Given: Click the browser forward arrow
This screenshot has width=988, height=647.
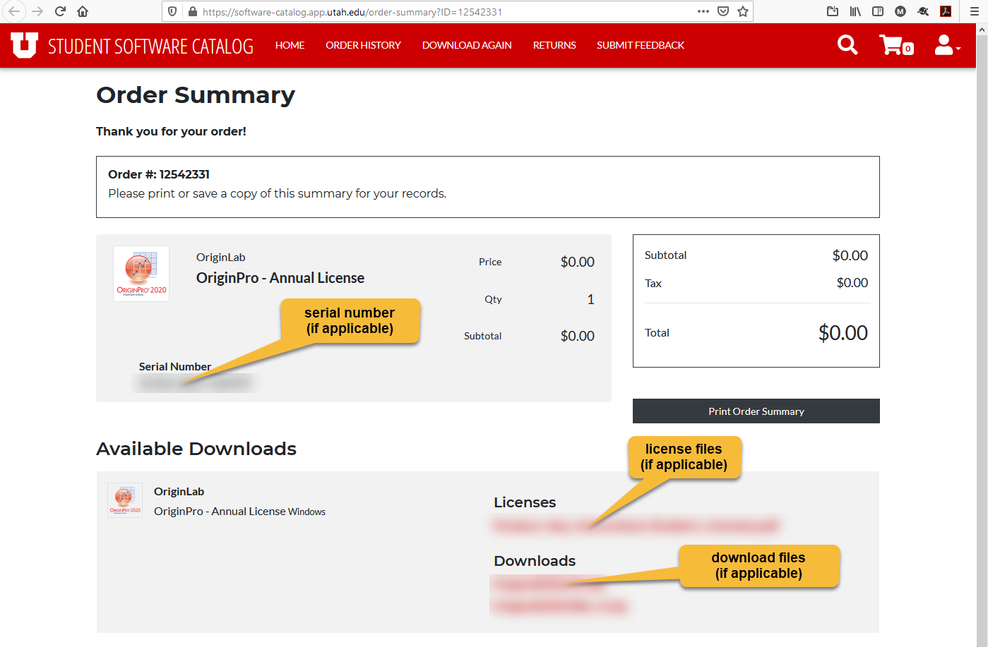Looking at the screenshot, I should (x=37, y=11).
